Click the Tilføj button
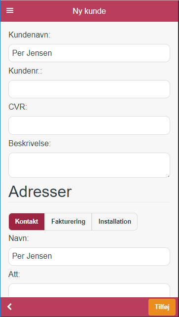This screenshot has height=317, width=179. click(x=162, y=307)
